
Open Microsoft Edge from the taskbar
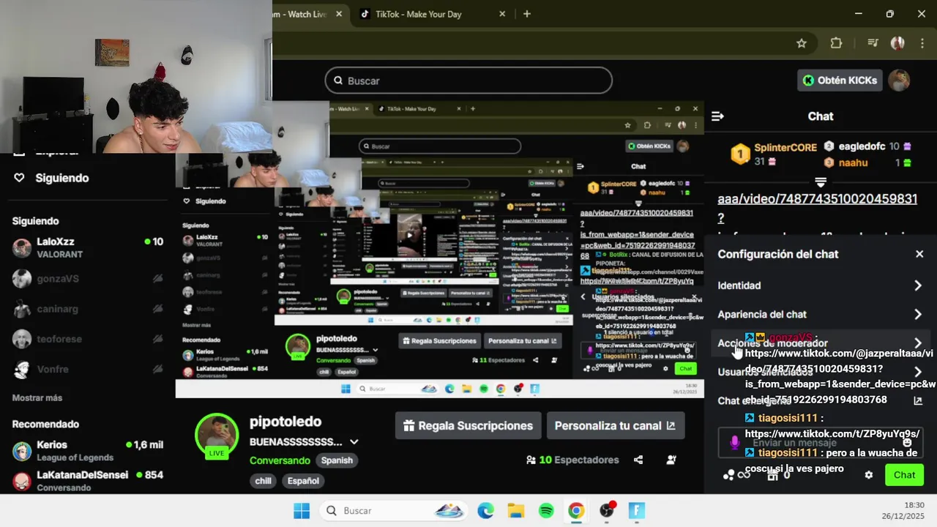pyautogui.click(x=485, y=511)
